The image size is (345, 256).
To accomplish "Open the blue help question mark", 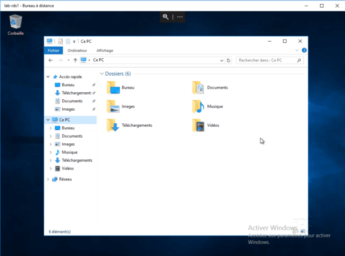I will pyautogui.click(x=304, y=51).
